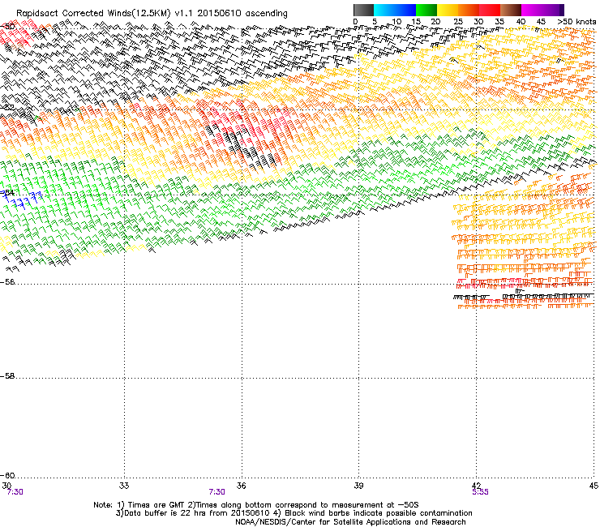This screenshot has height=527, width=600.
Task: Click the longitude axis label '42'
Action: tap(476, 486)
